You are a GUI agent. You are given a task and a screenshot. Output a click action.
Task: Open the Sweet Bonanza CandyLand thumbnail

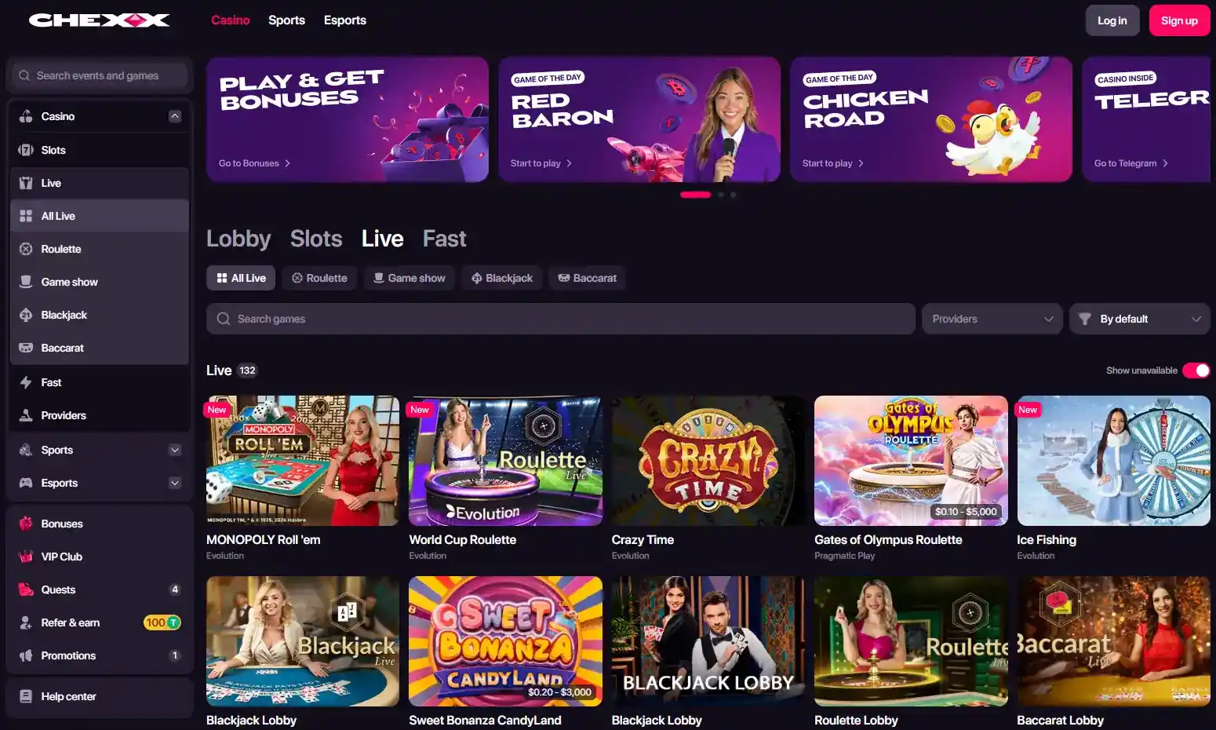(x=505, y=641)
